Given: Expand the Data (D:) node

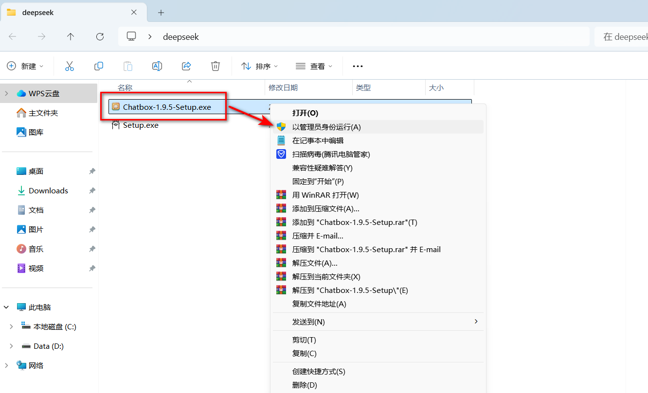Looking at the screenshot, I should coord(11,346).
